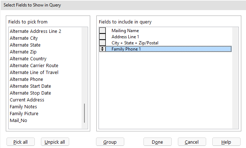Click the Pick all button
246x148 pixels.
point(20,142)
